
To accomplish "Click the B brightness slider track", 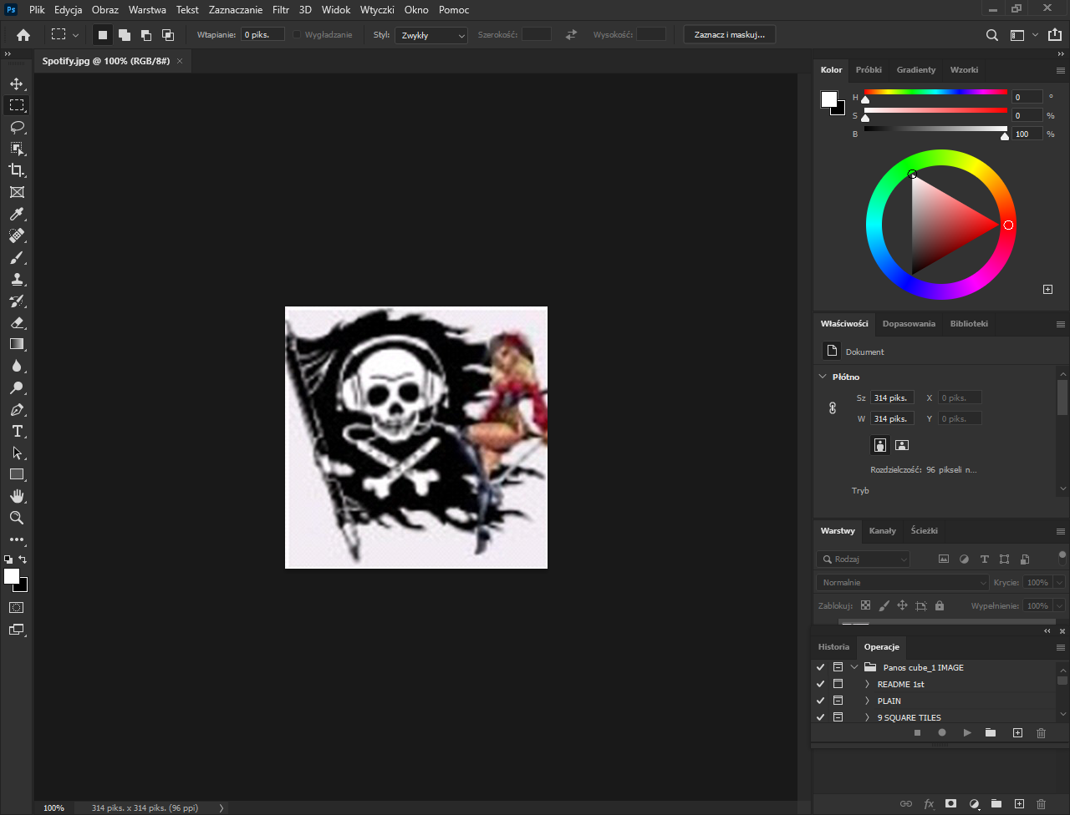I will tap(935, 129).
